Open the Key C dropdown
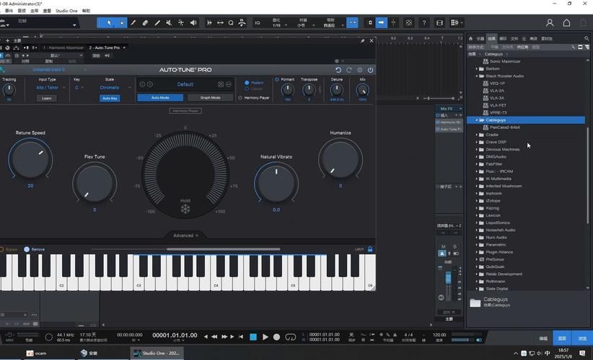The image size is (593, 360). [79, 88]
